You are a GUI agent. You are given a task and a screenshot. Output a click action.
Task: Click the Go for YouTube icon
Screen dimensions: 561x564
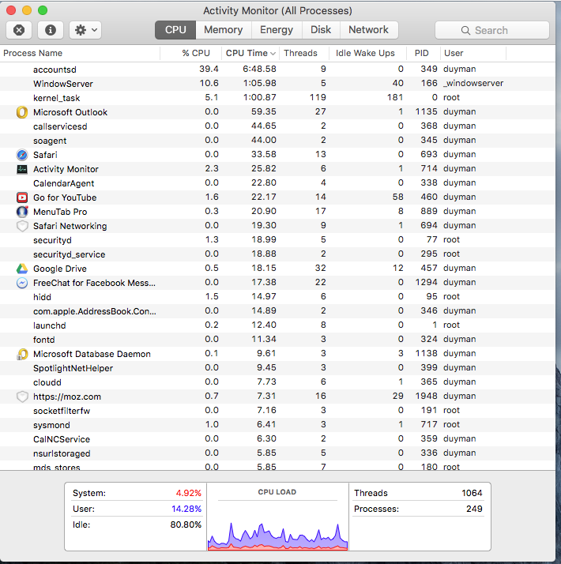pyautogui.click(x=22, y=197)
